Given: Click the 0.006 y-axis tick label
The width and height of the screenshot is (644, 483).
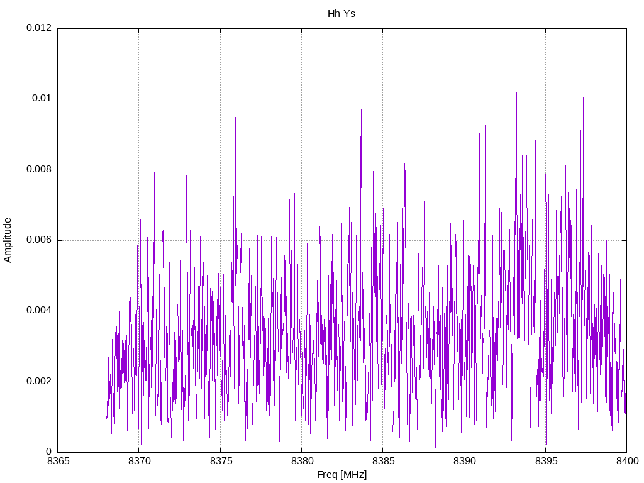Looking at the screenshot, I should 40,240.
